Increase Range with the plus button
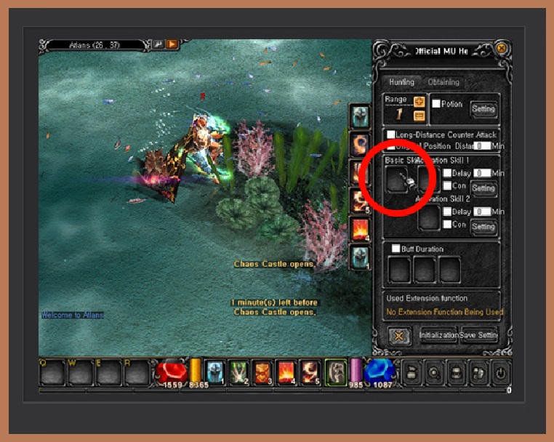Image resolution: width=554 pixels, height=442 pixels. click(419, 102)
